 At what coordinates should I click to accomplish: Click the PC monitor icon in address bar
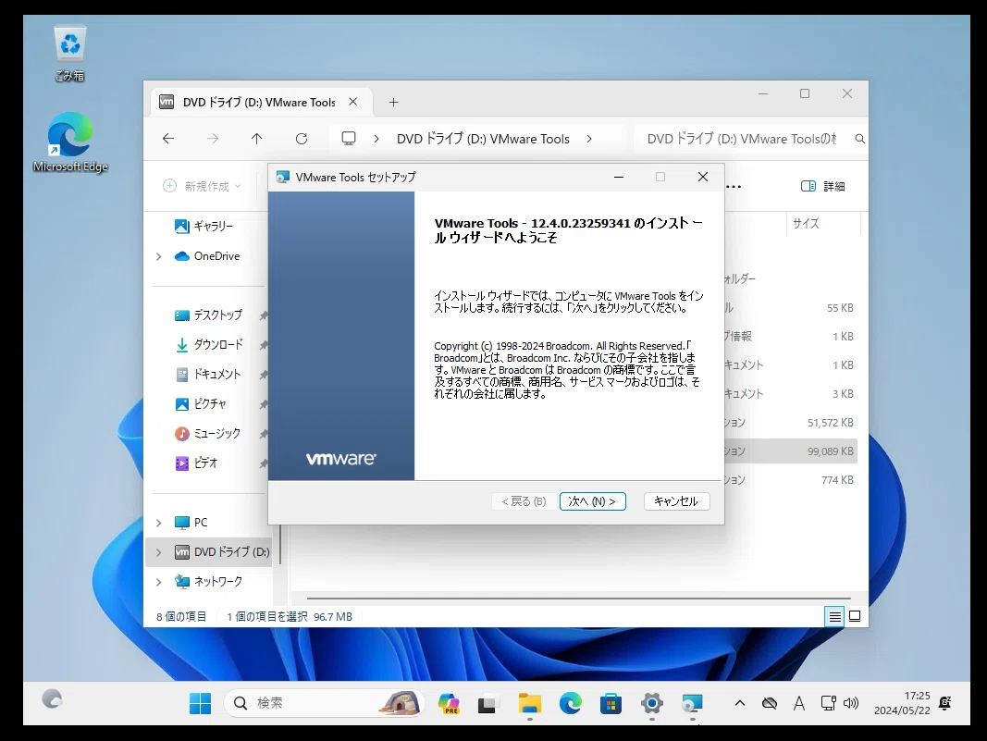click(x=349, y=139)
